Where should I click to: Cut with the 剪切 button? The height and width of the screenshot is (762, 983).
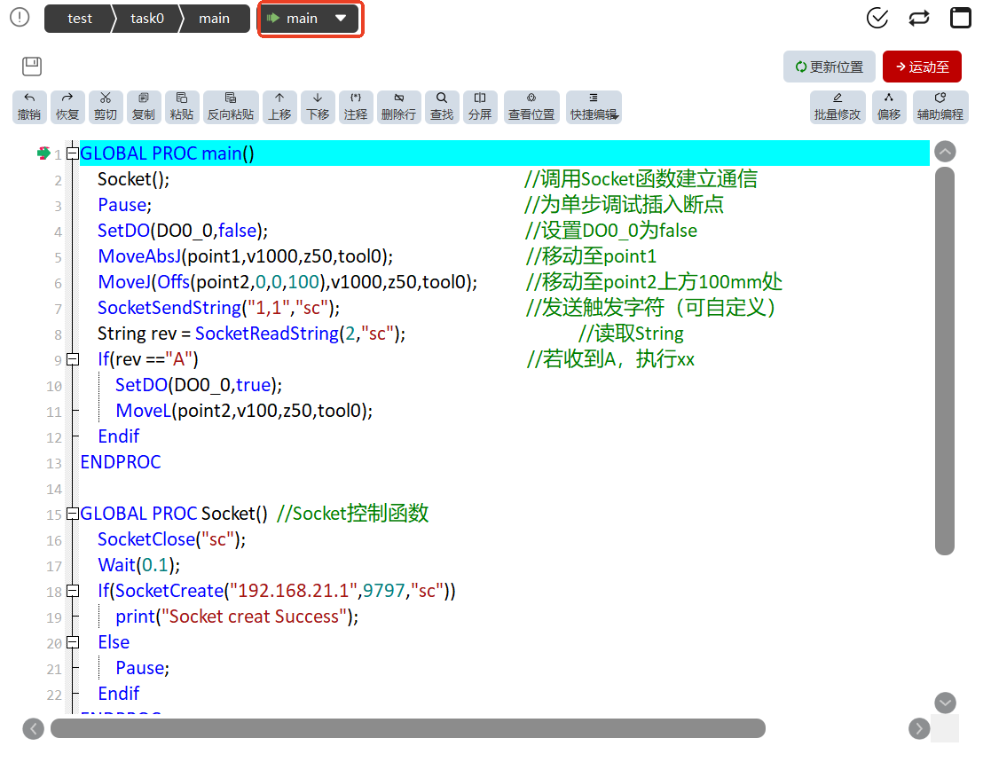tap(106, 106)
